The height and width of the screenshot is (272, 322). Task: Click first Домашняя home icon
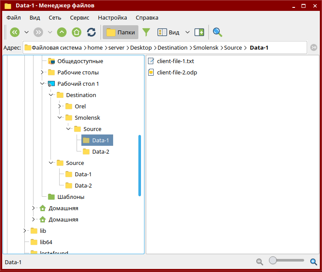(x=43, y=208)
